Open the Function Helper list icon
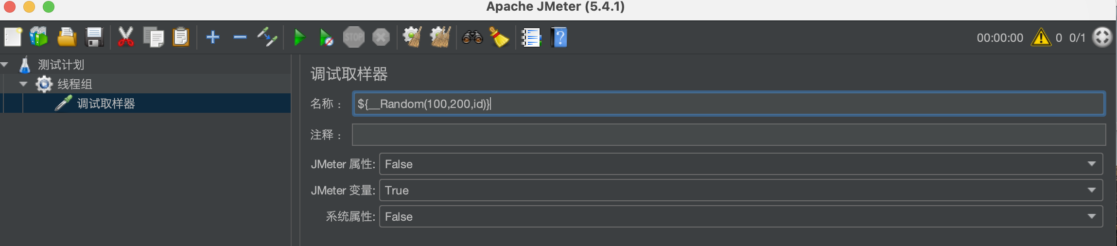The height and width of the screenshot is (246, 1117). tap(531, 37)
